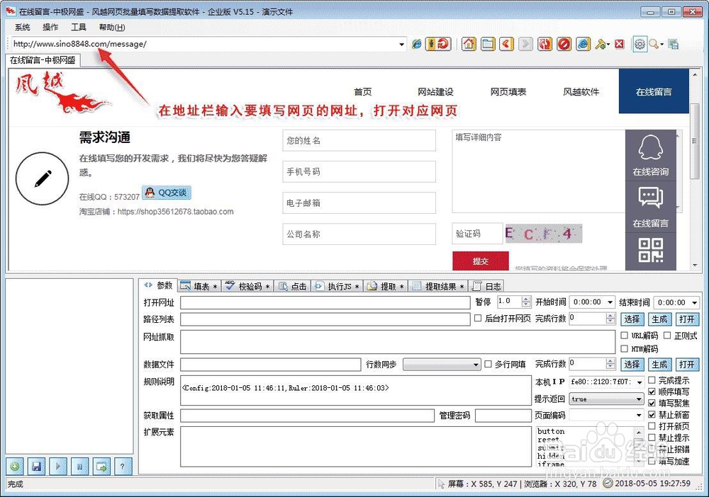
Task: Uncheck 顺序填写 checkbox
Action: pyautogui.click(x=652, y=392)
